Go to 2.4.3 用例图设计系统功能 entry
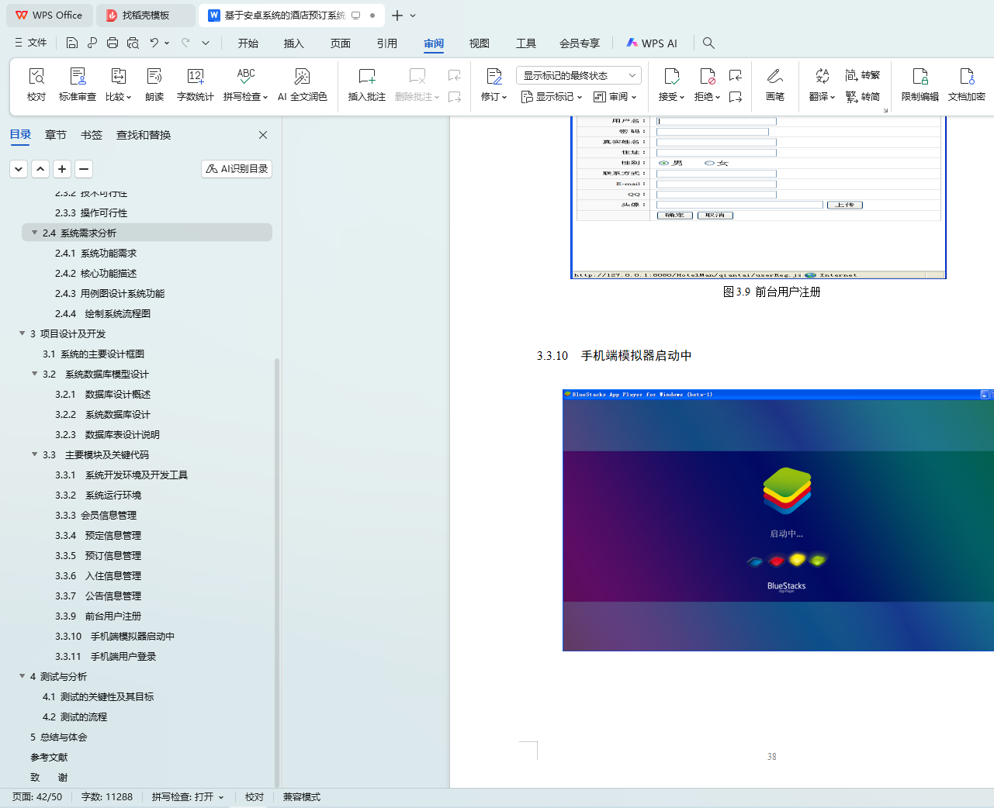 (109, 293)
